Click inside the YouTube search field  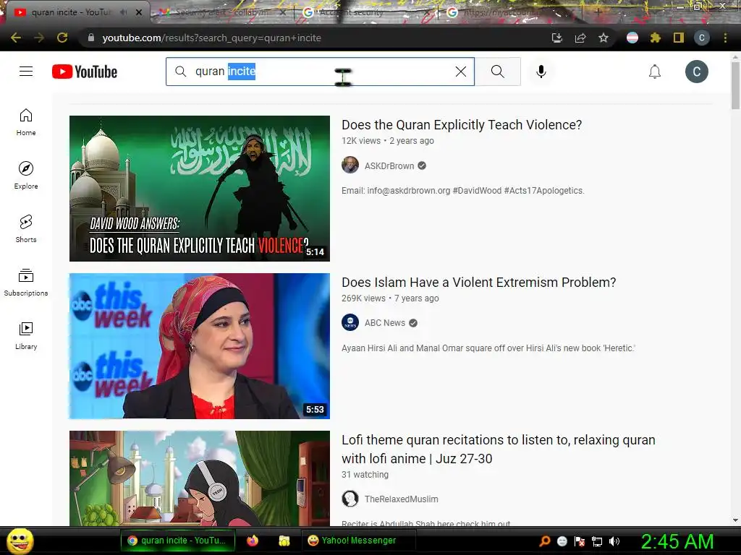[320, 72]
